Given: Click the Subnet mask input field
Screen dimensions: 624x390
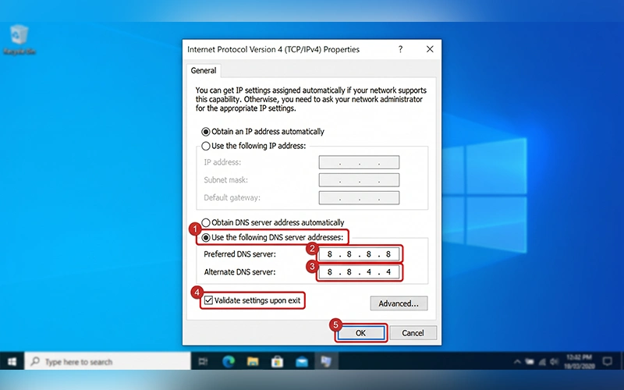Looking at the screenshot, I should point(359,180).
